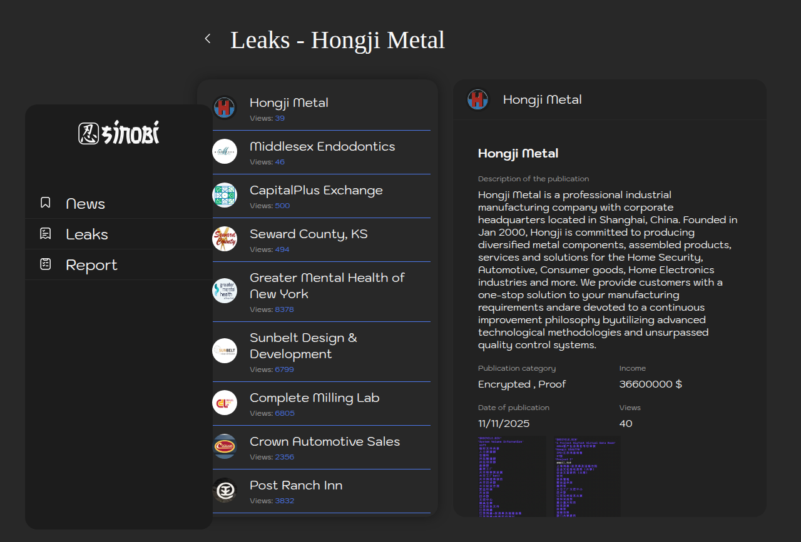The height and width of the screenshot is (542, 801).
Task: Select the Hongji Metal entry title in list
Action: (289, 103)
